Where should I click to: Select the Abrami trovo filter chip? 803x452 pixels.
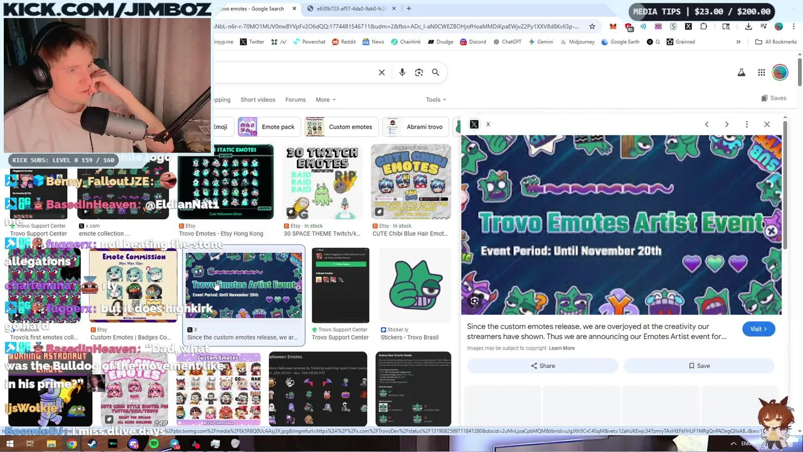[x=415, y=127]
